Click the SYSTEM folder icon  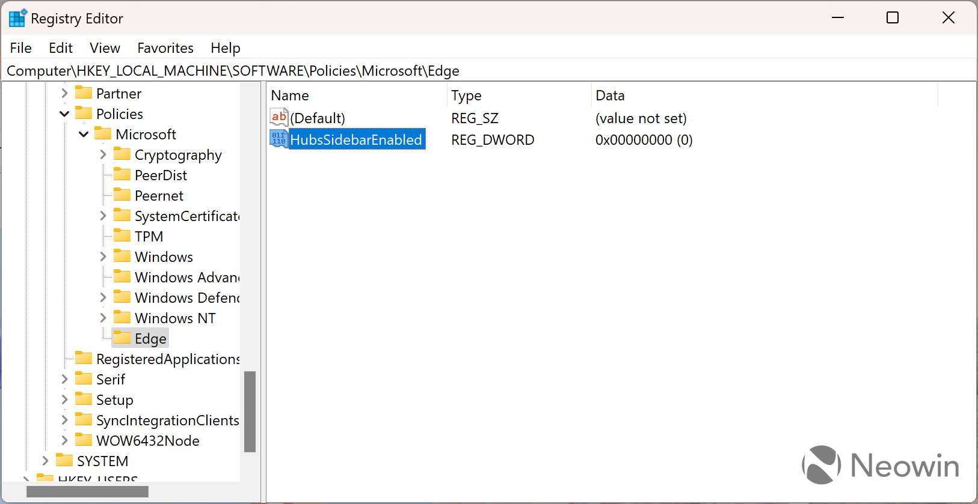64,460
